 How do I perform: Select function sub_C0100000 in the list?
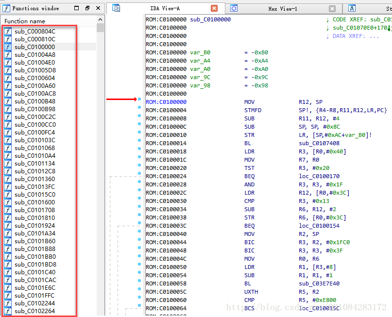click(x=34, y=47)
